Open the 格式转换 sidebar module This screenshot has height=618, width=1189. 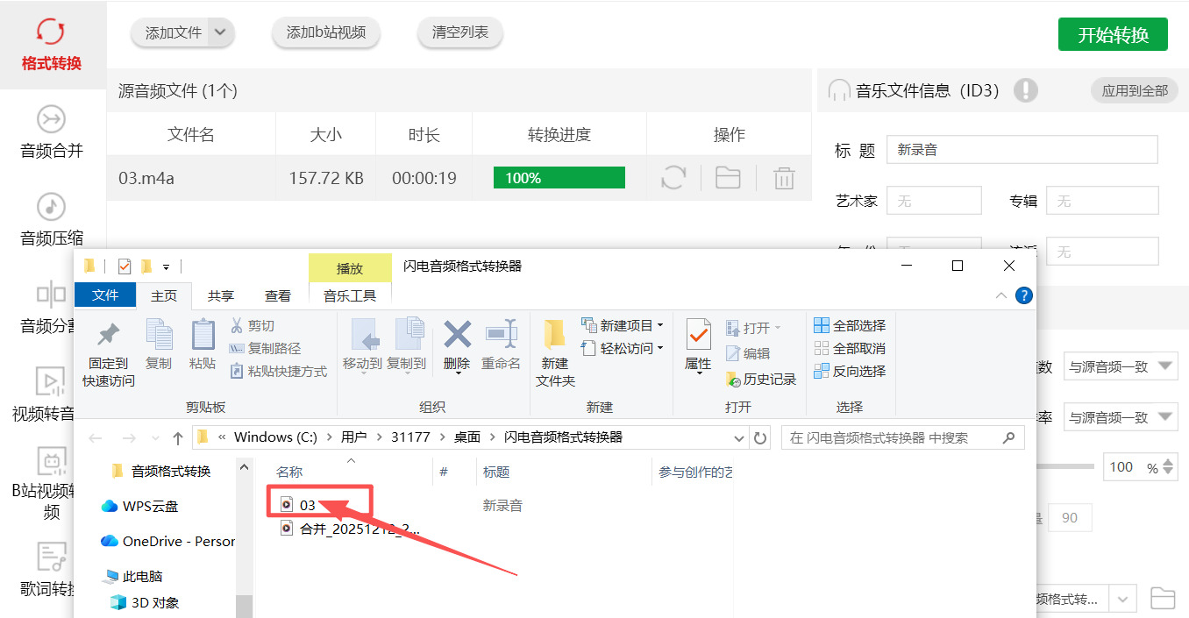coord(51,45)
